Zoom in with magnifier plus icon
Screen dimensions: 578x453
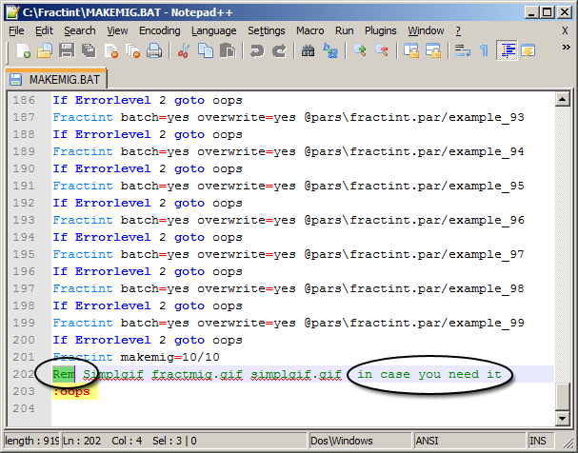pos(359,50)
